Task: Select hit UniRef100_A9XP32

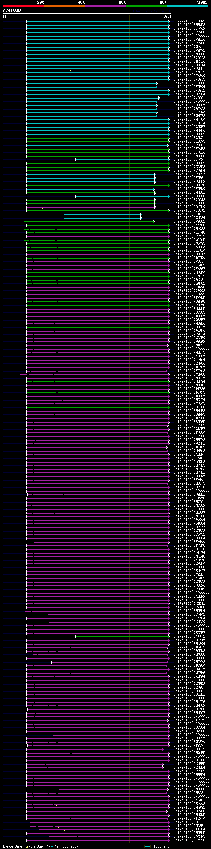Action: tap(189, 214)
